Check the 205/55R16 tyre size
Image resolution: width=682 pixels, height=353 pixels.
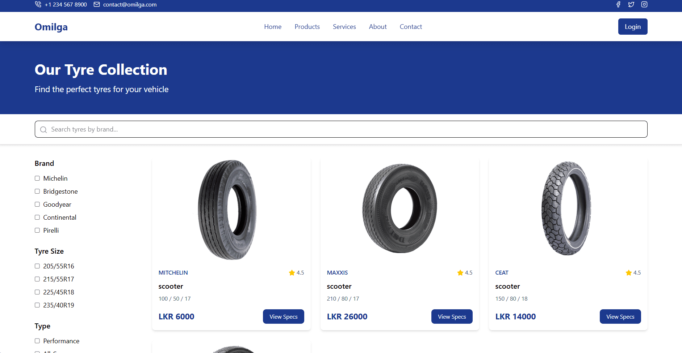coord(37,266)
